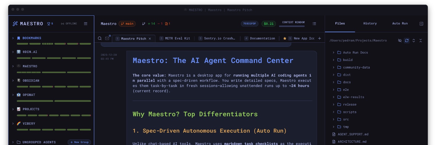Open the starred New App Icon tab
This screenshot has width=436, height=145.
(x=299, y=38)
